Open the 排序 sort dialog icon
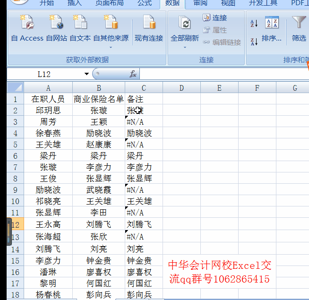309x300 pixels. [272, 22]
